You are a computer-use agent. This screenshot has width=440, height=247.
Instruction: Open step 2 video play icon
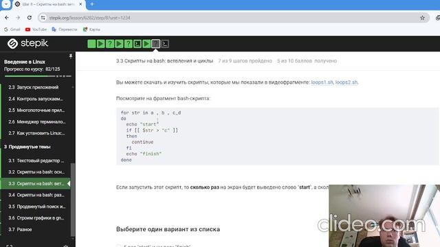tap(101, 44)
